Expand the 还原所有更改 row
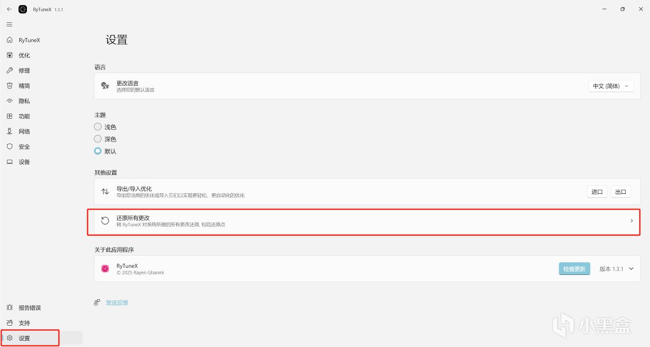 tap(631, 221)
